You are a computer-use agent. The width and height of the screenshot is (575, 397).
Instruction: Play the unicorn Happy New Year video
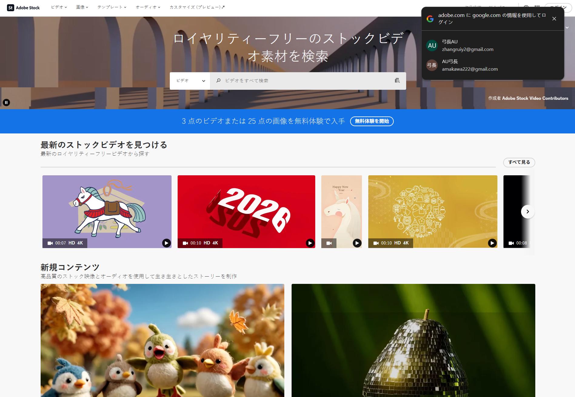click(x=357, y=243)
